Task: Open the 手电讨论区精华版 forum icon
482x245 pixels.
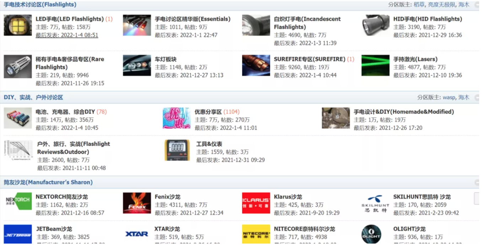Action: tap(137, 25)
